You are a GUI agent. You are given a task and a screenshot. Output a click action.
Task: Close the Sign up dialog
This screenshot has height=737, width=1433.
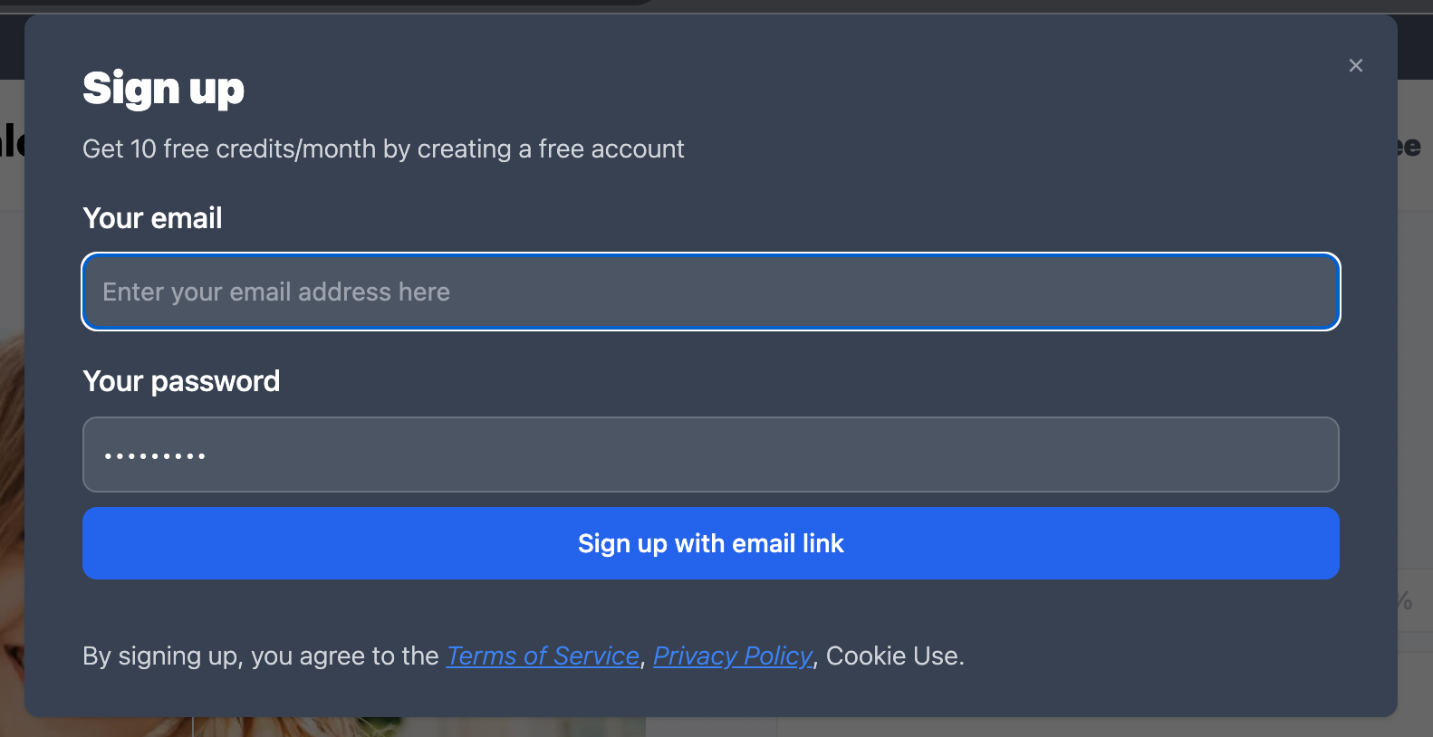1355,65
